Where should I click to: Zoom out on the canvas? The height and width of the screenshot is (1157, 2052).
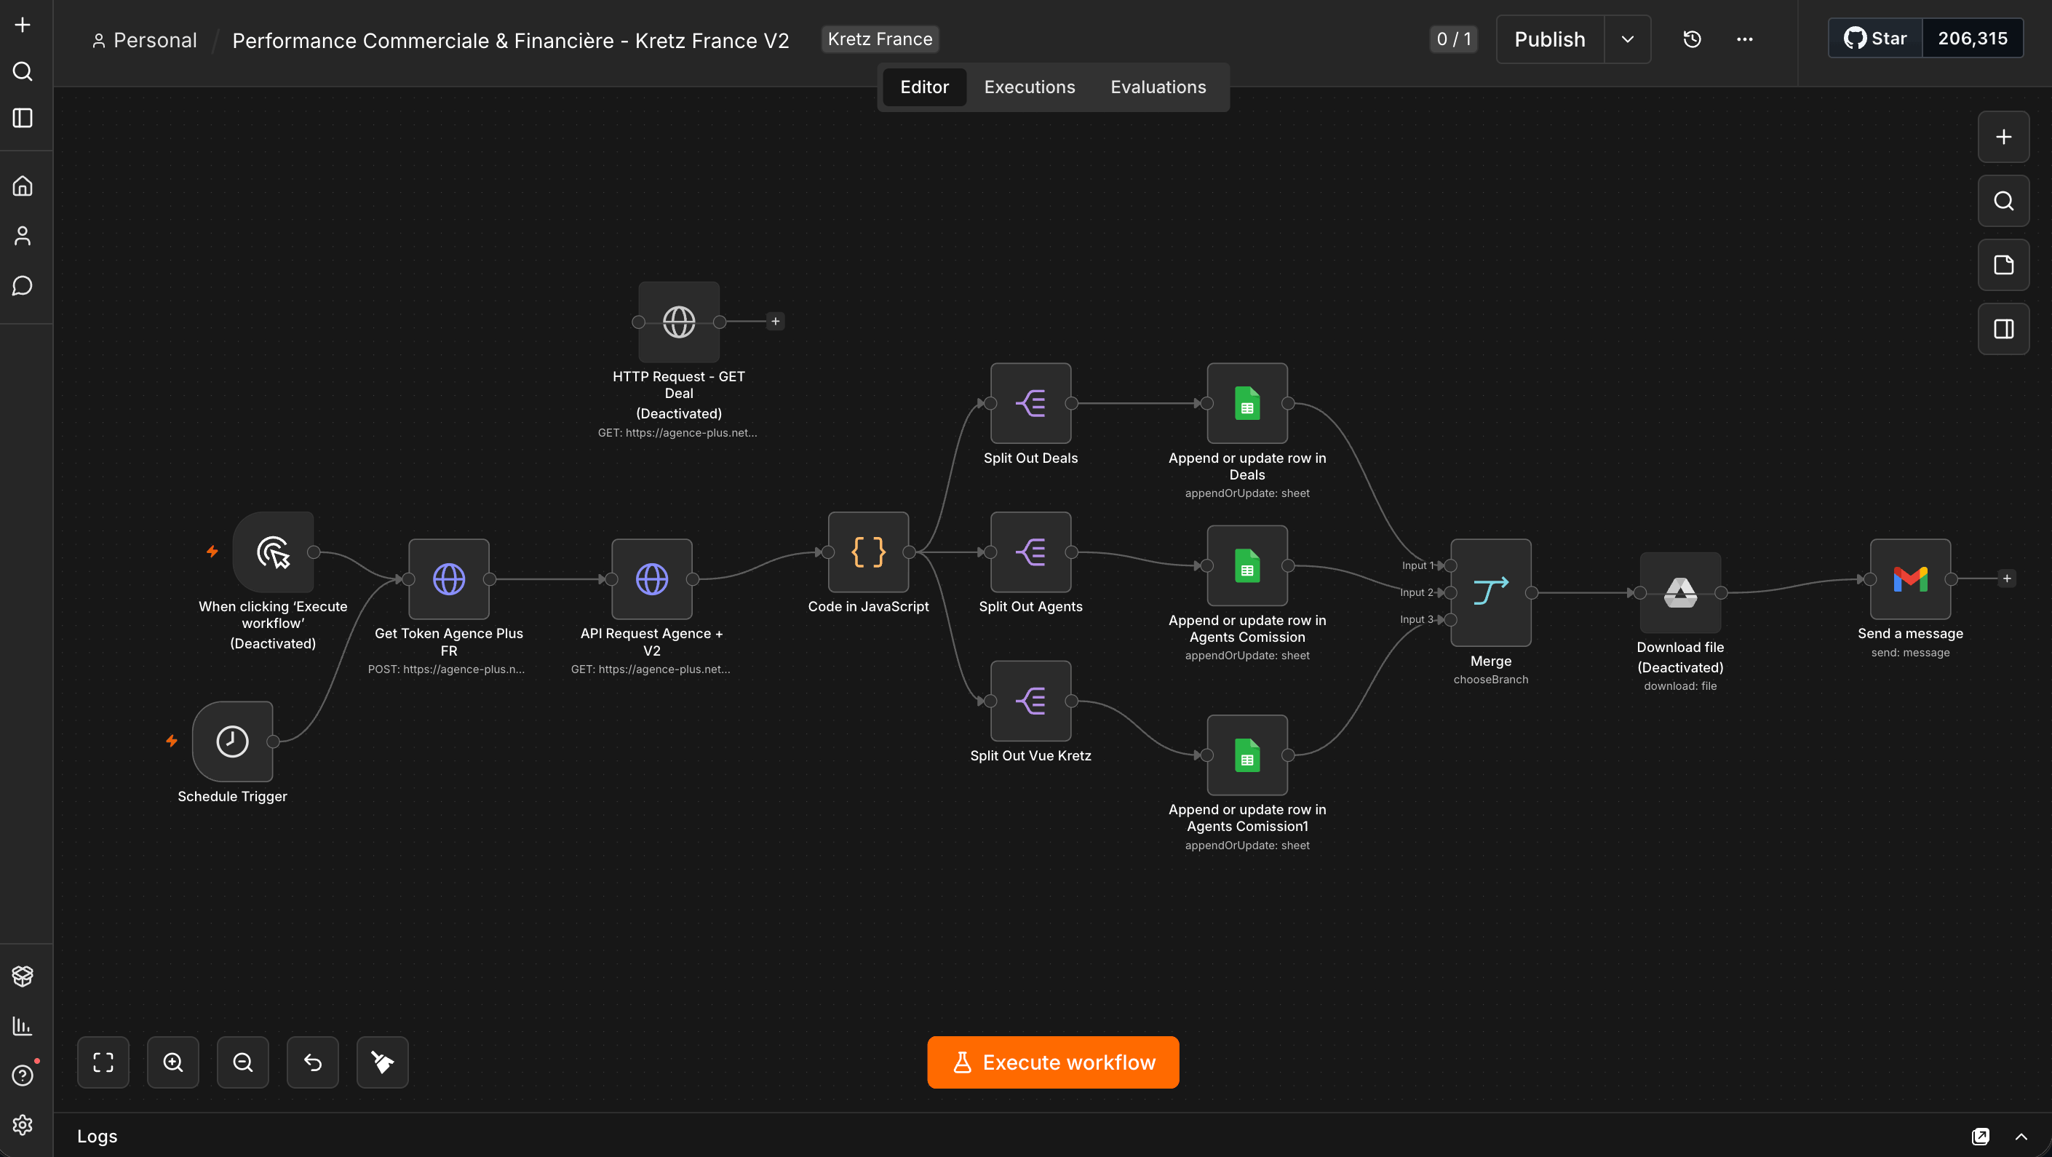(243, 1062)
